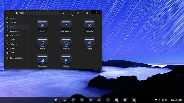Click the Wi-Fi tray icon
This screenshot has height=103, width=184.
click(156, 100)
